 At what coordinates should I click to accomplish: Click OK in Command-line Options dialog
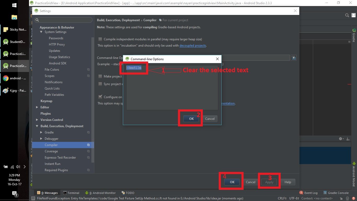click(x=191, y=119)
